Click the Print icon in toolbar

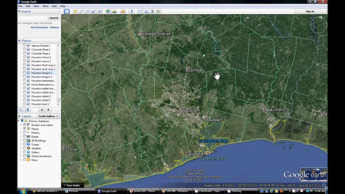tap(146, 11)
